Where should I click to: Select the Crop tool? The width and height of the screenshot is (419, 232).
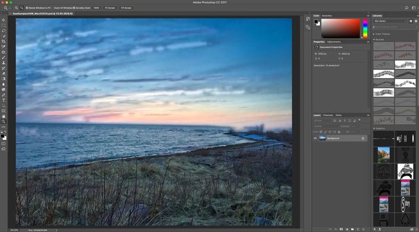click(3, 42)
